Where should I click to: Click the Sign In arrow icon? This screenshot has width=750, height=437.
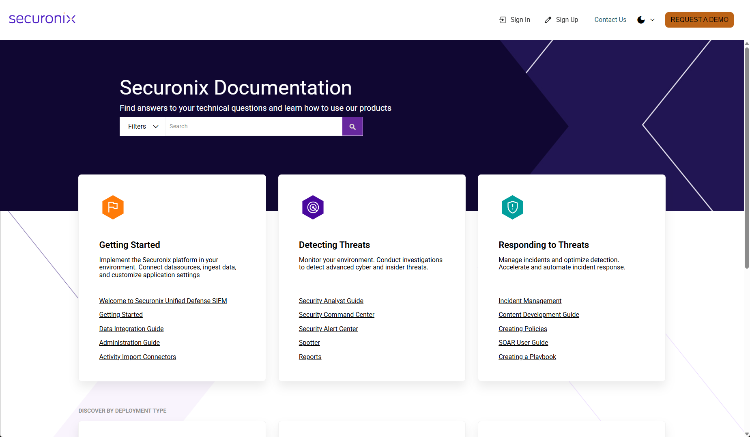[x=503, y=20]
